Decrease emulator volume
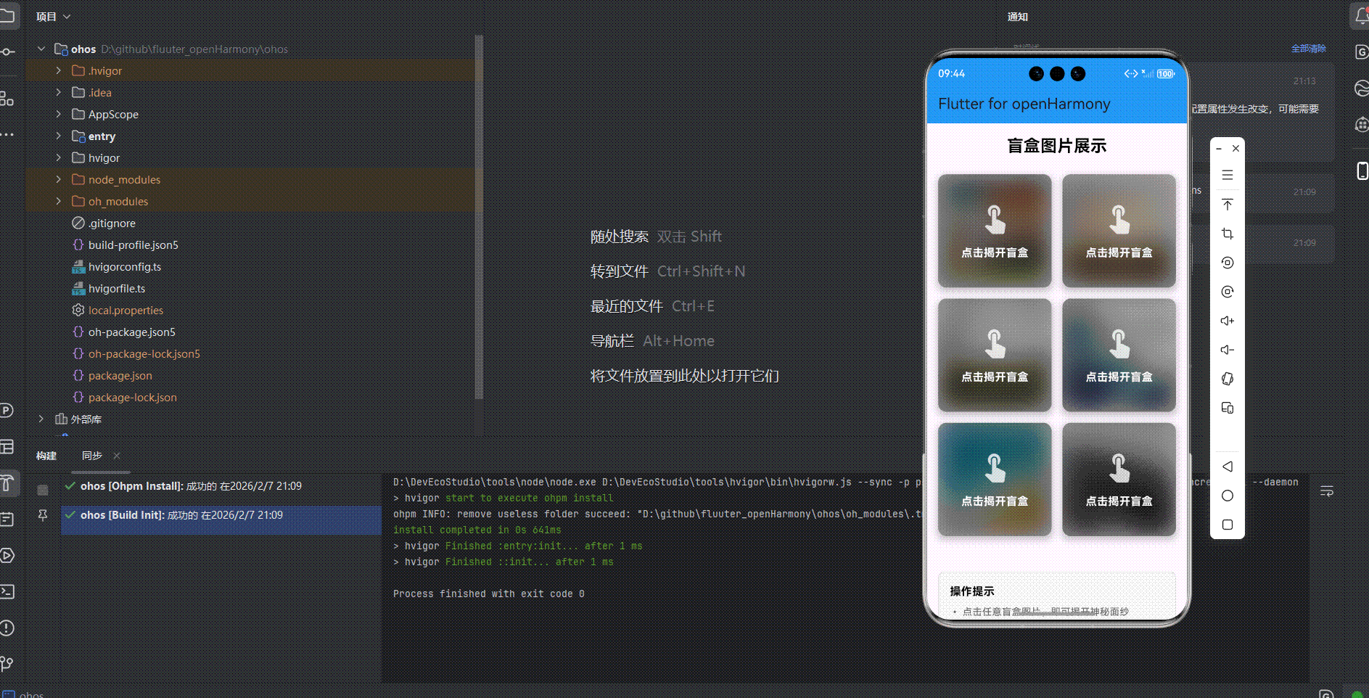 tap(1228, 350)
